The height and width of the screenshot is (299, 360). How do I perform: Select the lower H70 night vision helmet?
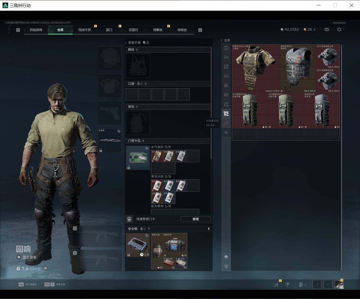coord(328,80)
